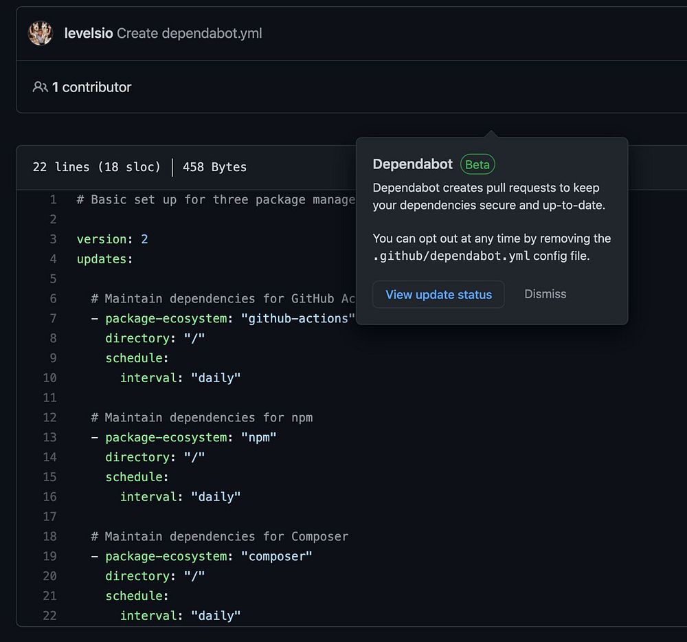This screenshot has width=687, height=642.
Task: Click the "458 Bytes" file size text
Action: tap(214, 167)
